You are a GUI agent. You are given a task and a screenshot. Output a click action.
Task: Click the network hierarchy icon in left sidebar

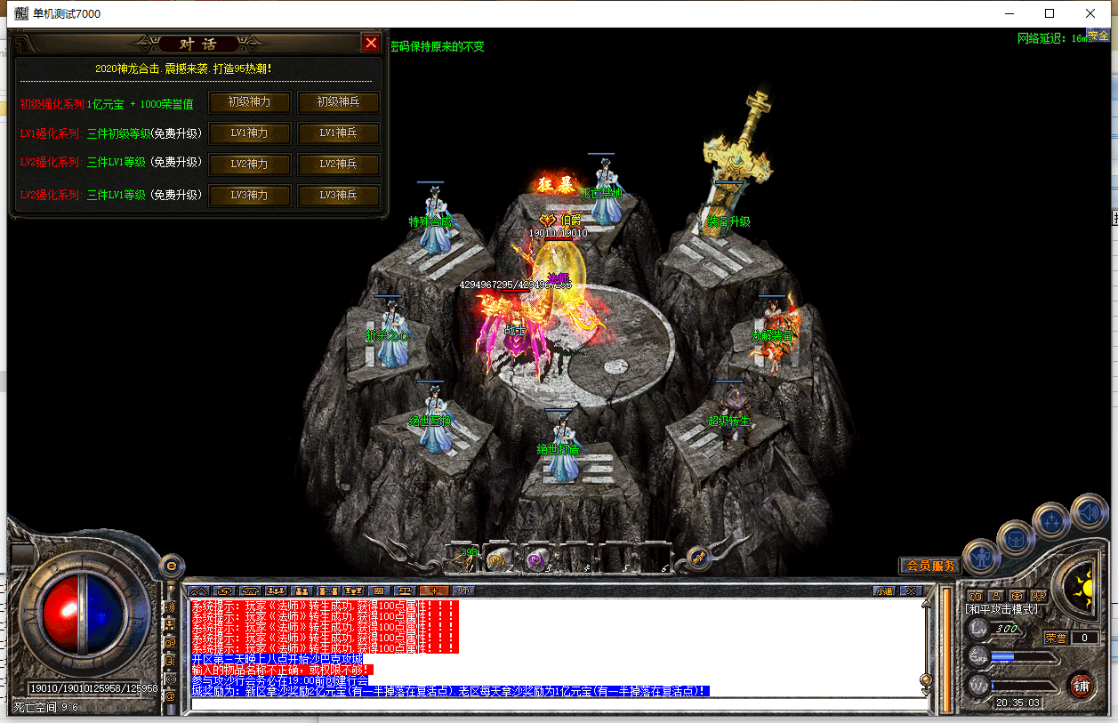[x=170, y=624]
